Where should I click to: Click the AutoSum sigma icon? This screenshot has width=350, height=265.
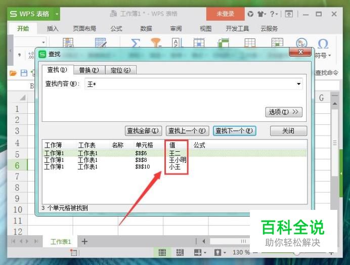coord(135,42)
